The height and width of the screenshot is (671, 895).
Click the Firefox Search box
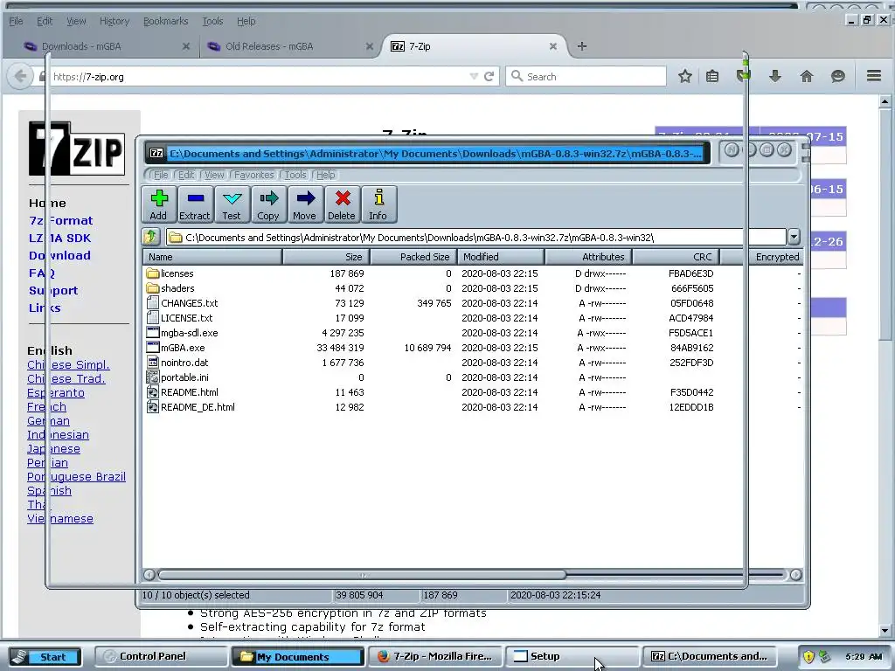(586, 77)
